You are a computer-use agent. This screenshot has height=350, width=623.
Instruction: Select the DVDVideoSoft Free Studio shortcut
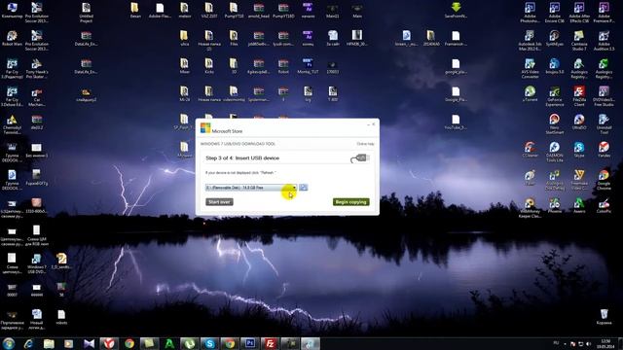tap(604, 96)
